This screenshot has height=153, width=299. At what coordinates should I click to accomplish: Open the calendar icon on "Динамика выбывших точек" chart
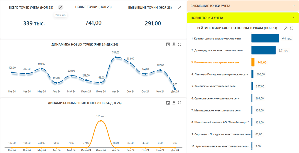(x=168, y=103)
